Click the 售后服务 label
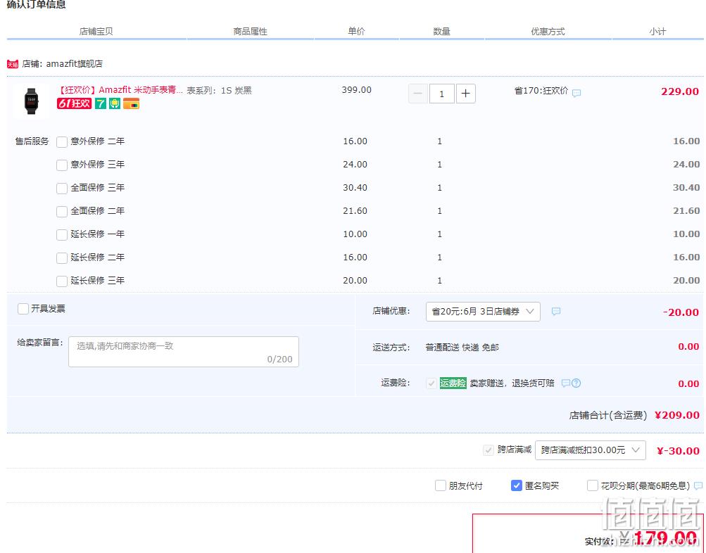 click(32, 141)
